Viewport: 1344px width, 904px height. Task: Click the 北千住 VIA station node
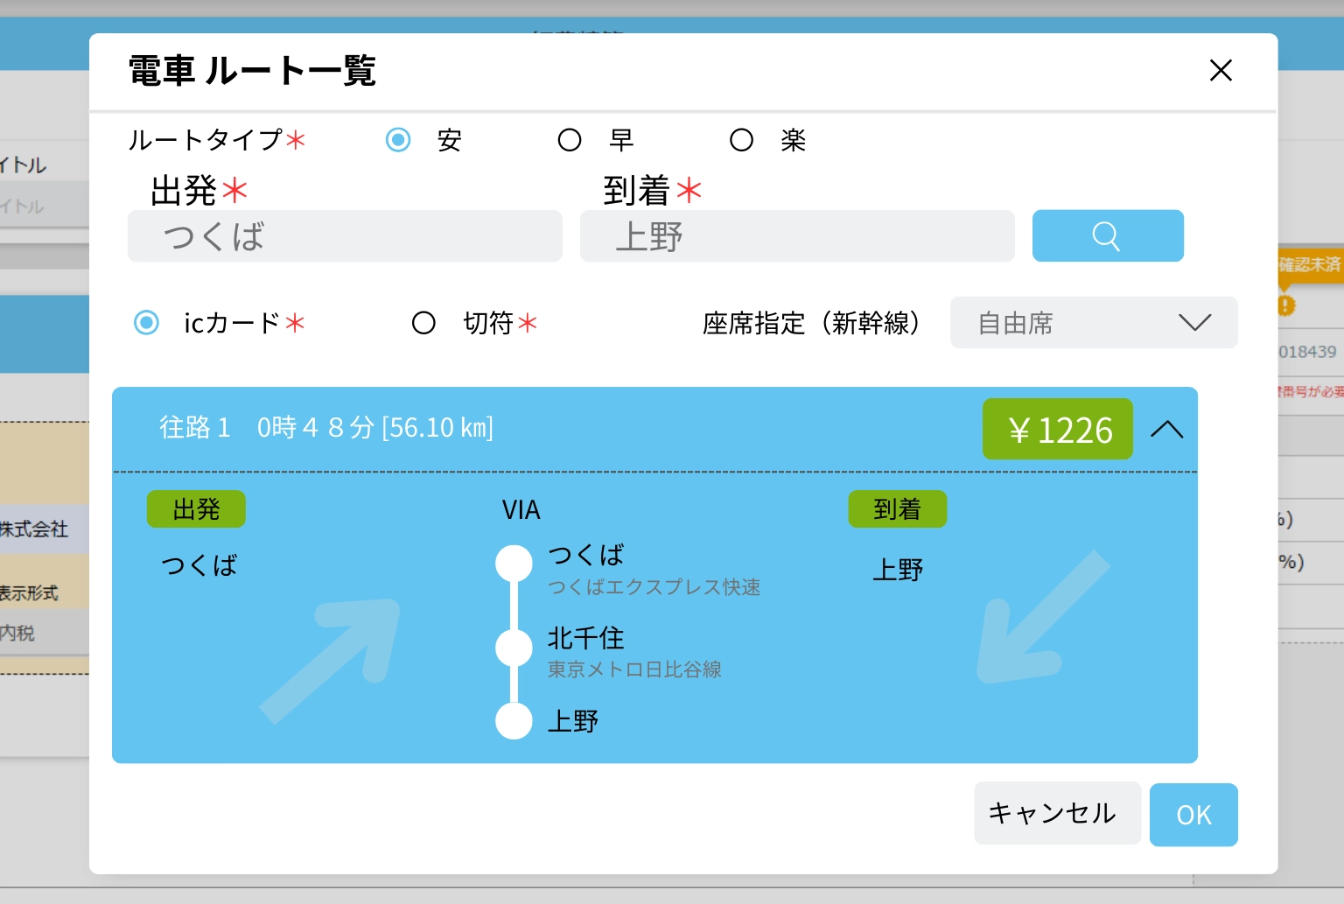click(x=514, y=648)
